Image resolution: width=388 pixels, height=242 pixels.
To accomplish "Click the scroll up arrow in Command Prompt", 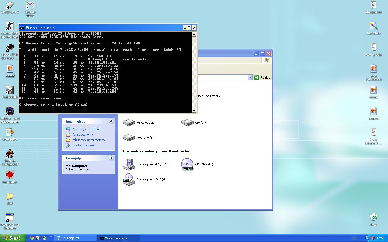I will coord(194,34).
